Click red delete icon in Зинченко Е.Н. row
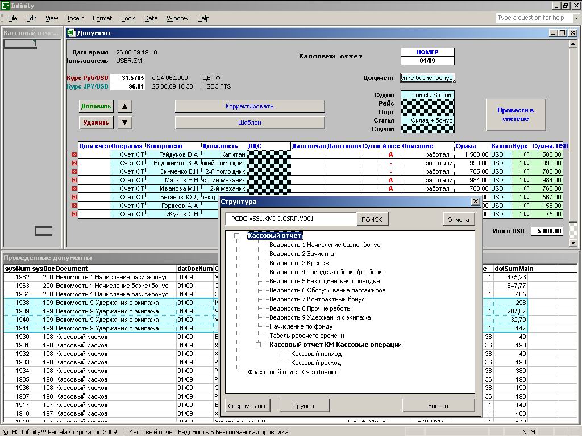This screenshot has height=436, width=582. [74, 171]
